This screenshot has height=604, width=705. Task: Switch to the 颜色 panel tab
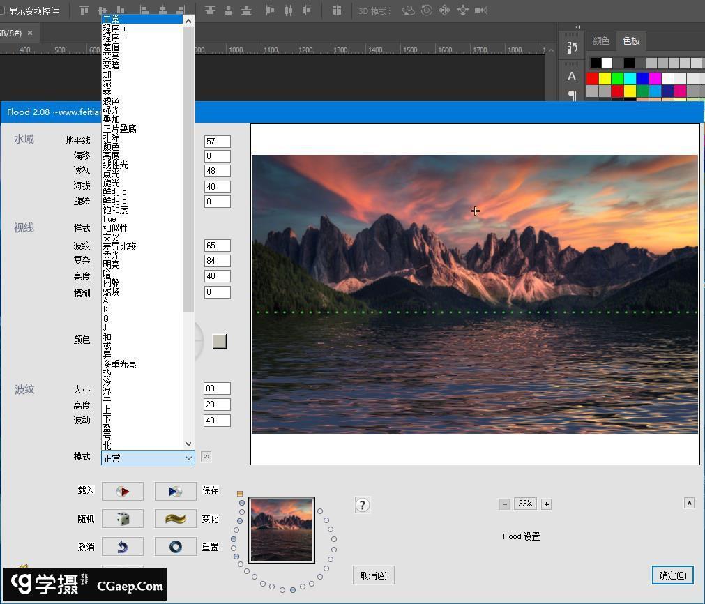point(600,41)
